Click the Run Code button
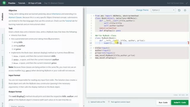Screen dimensions: 190x107 pos(163,103)
